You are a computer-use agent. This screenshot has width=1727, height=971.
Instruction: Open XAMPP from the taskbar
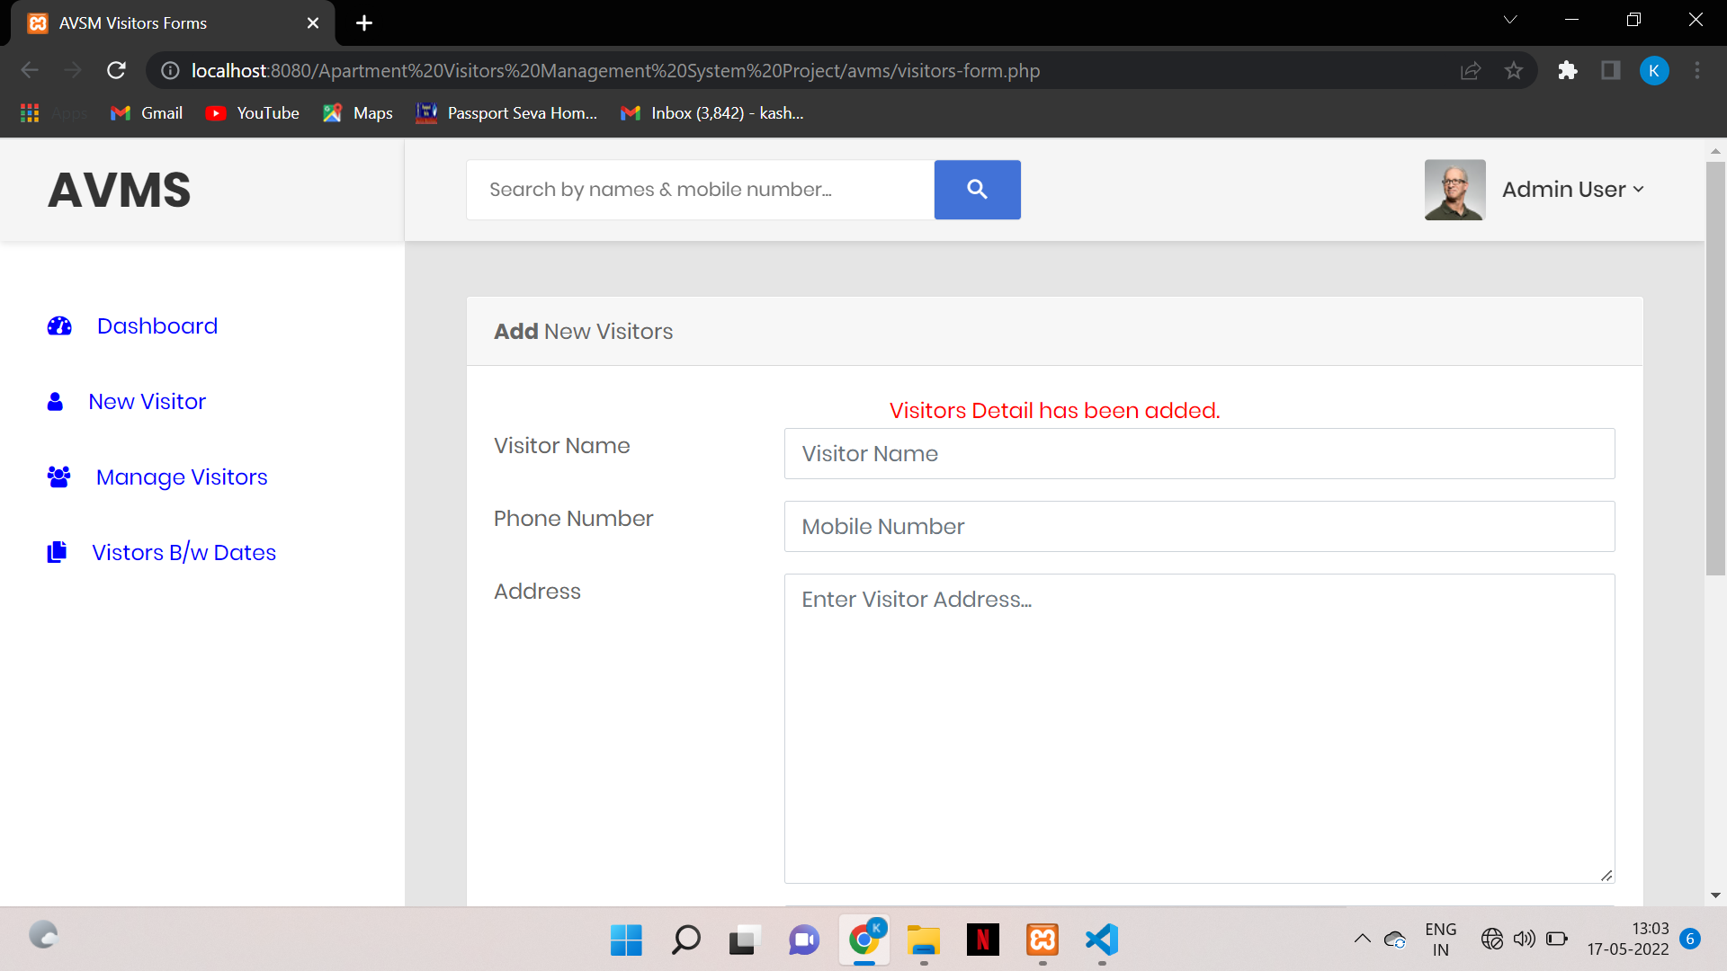[x=1042, y=940]
